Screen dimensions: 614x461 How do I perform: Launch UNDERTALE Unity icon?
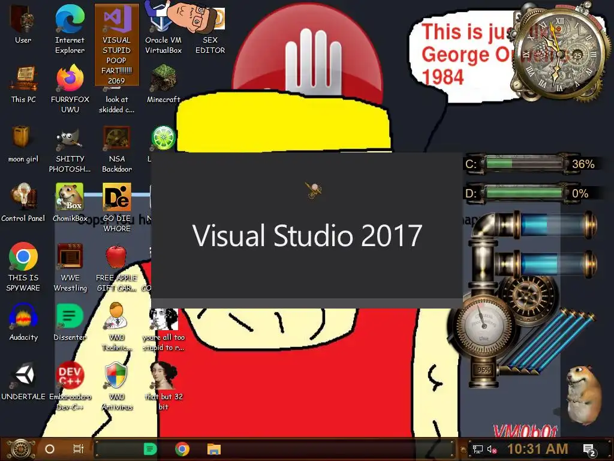click(x=23, y=381)
